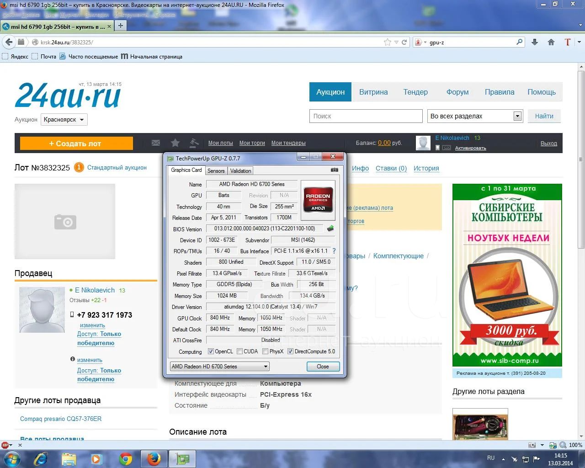The height and width of the screenshot is (468, 585).
Task: Click the Сибирские Компьютеры laptop ad banner
Action: point(507,275)
